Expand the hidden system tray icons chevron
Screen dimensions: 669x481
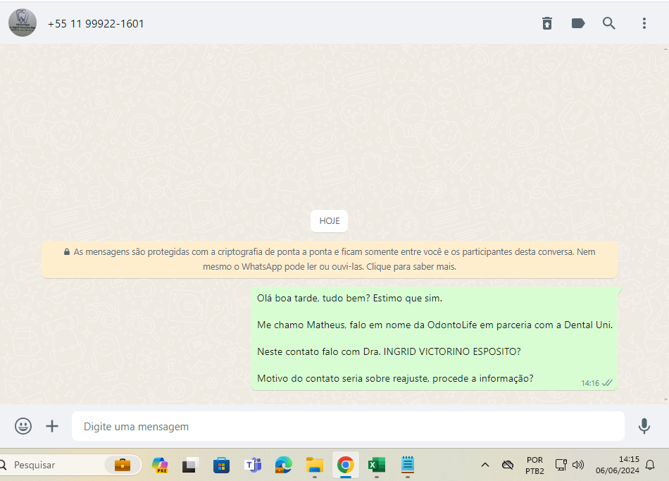(485, 465)
